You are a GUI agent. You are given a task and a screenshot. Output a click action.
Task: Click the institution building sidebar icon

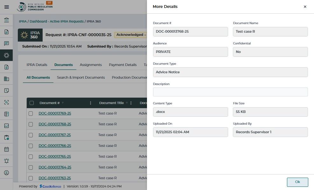pyautogui.click(x=6, y=21)
